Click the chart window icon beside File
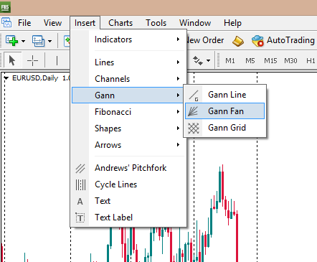Screen dimensions: 317x262 pos(6,23)
